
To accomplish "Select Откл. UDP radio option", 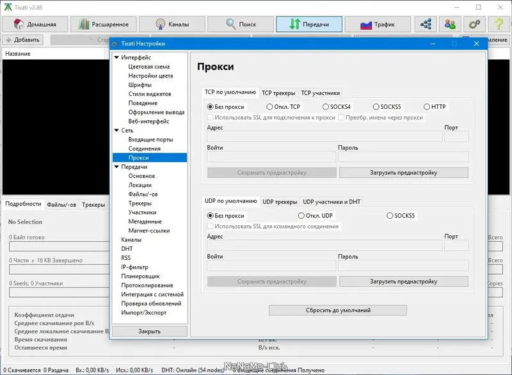I will [x=301, y=216].
